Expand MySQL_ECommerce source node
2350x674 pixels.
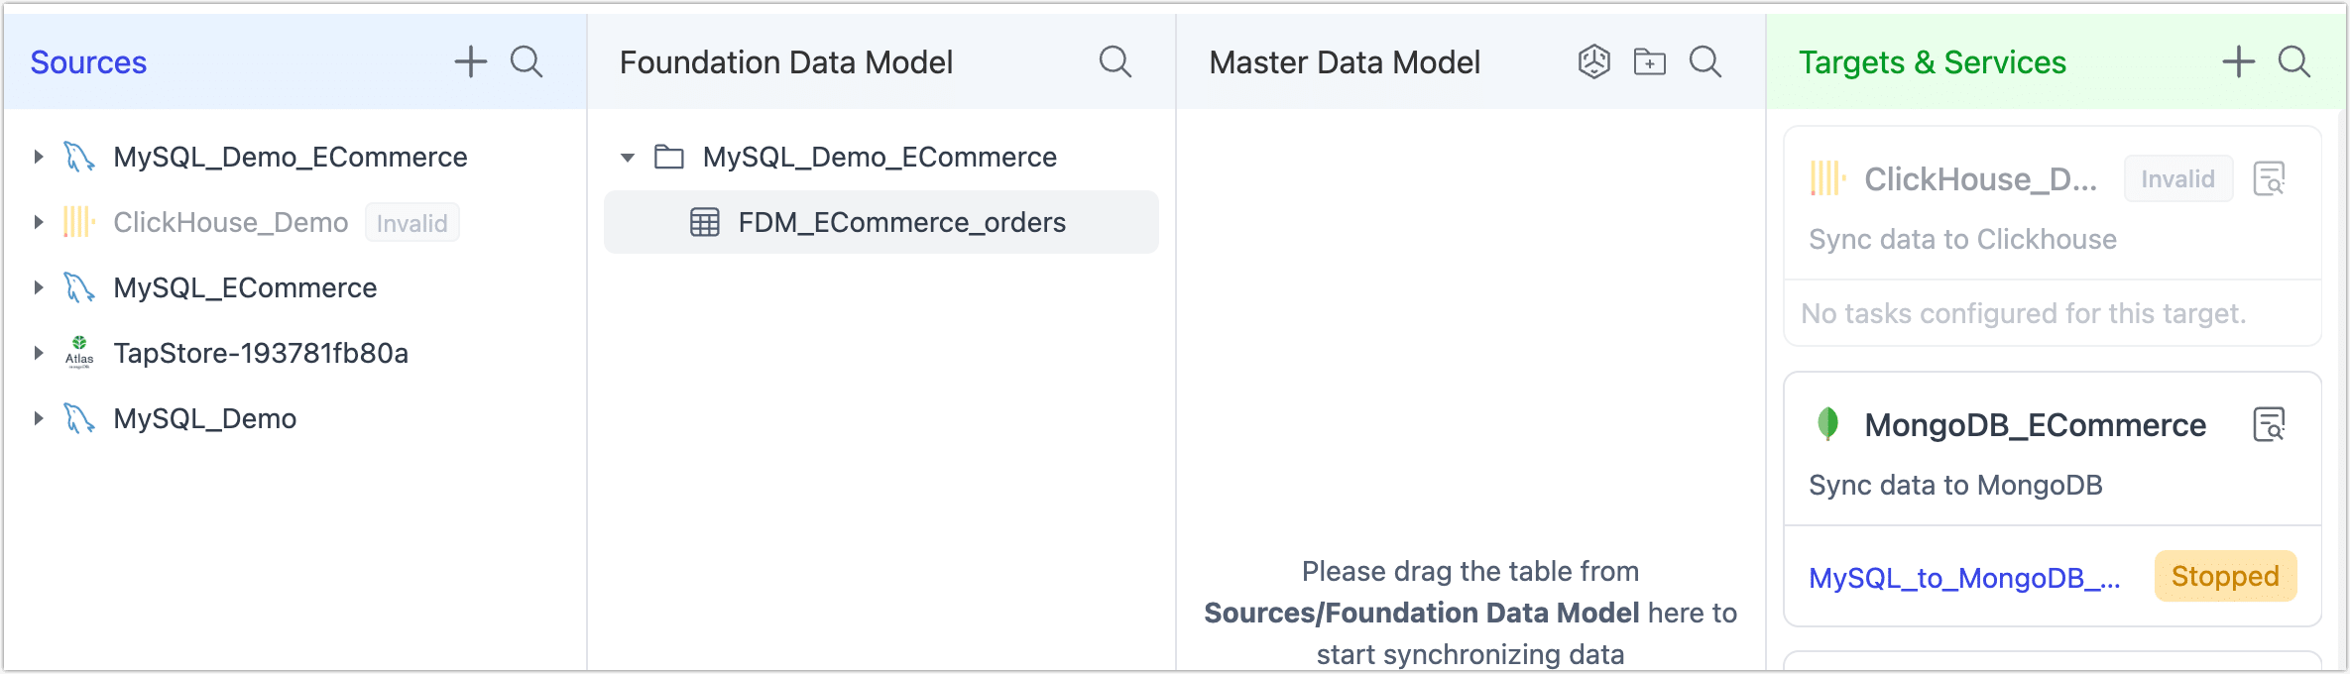[38, 287]
